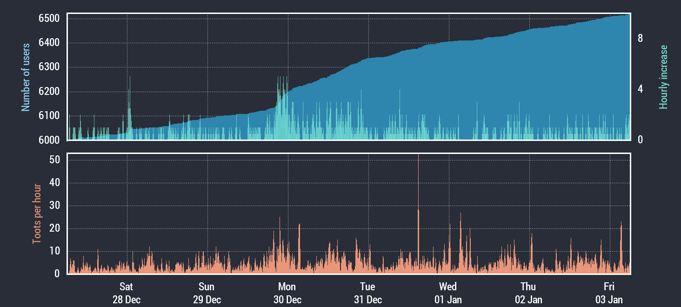Select the Wed 01 Jan date label

448,293
